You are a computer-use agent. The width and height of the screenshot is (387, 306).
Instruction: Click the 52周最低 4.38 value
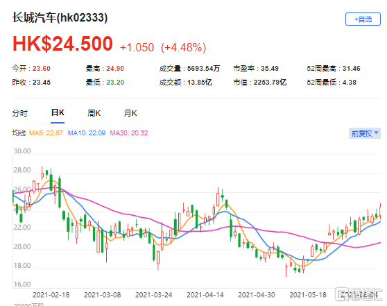click(x=332, y=83)
